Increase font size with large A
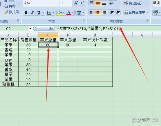 point(76,3)
